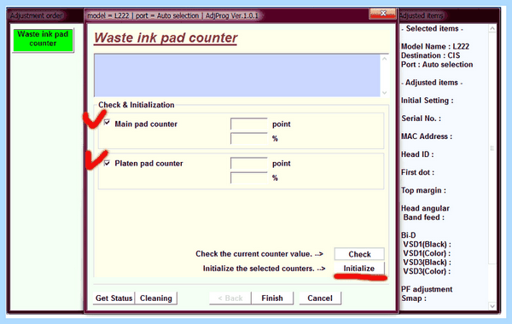This screenshot has height=324, width=512.
Task: Click 'Initialize the selected counters' label
Action: (x=259, y=269)
